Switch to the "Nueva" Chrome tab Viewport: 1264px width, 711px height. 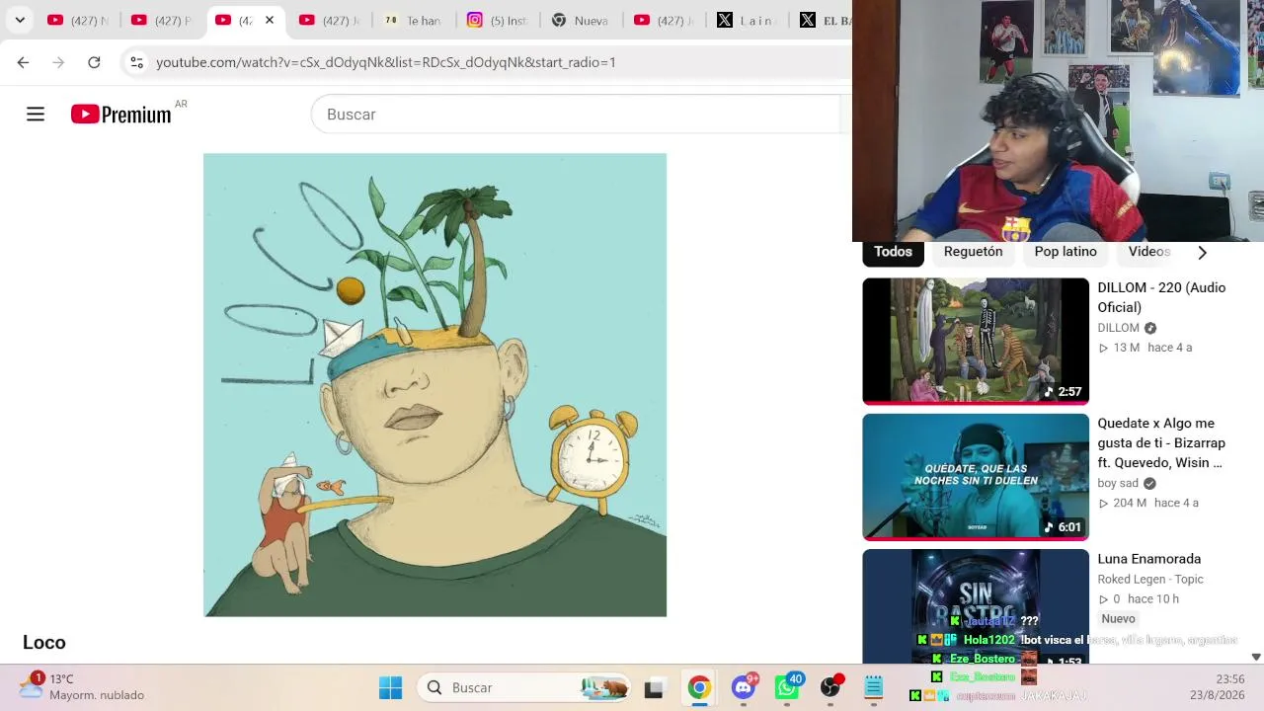point(583,20)
